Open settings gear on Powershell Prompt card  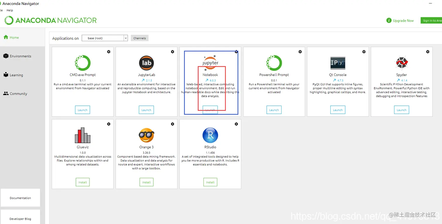[x=300, y=52]
